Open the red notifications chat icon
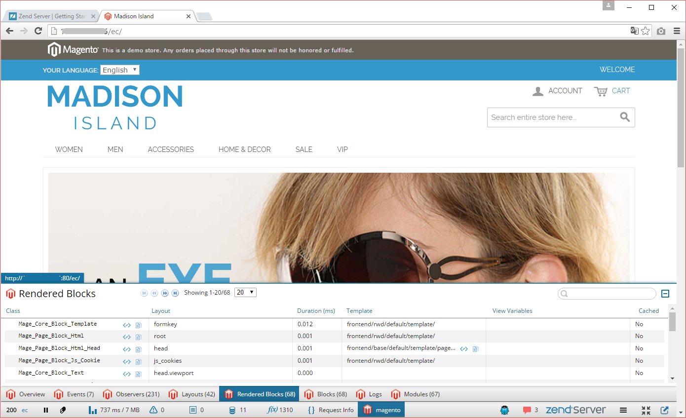This screenshot has width=686, height=418. (527, 410)
